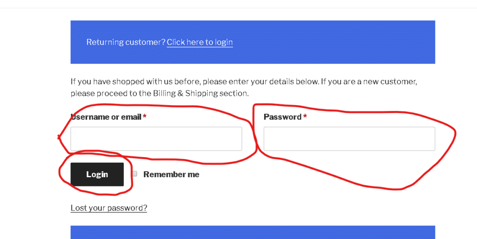Viewport: 477px width, 239px height.
Task: Focus the Password input field
Action: point(349,139)
